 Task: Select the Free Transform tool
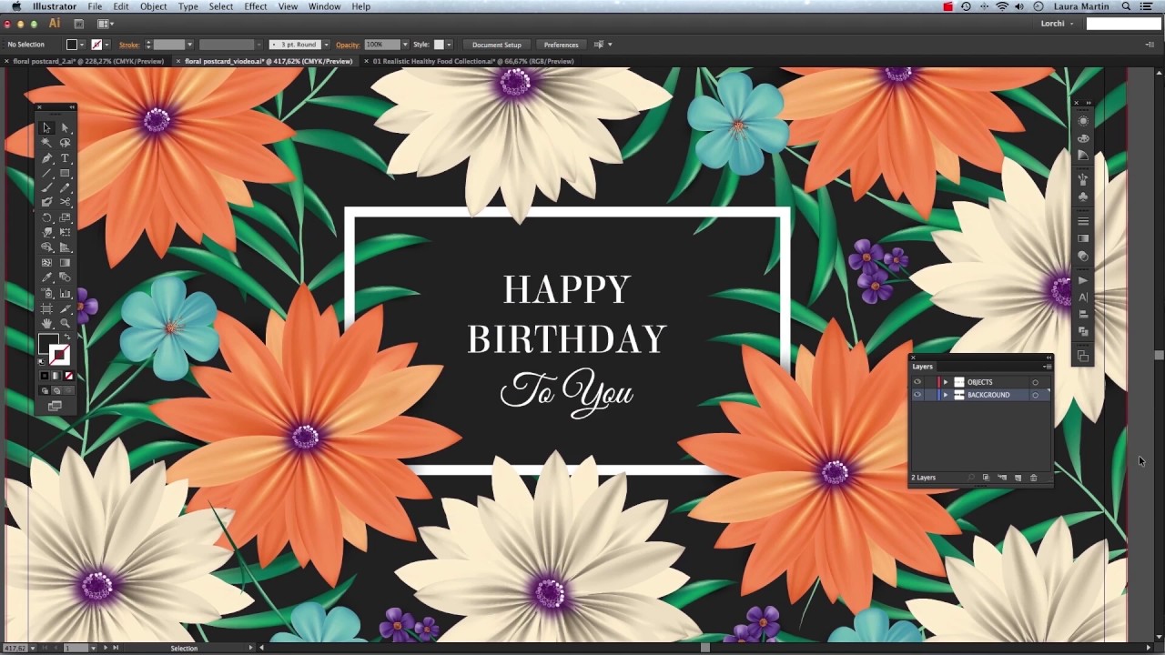pyautogui.click(x=65, y=231)
